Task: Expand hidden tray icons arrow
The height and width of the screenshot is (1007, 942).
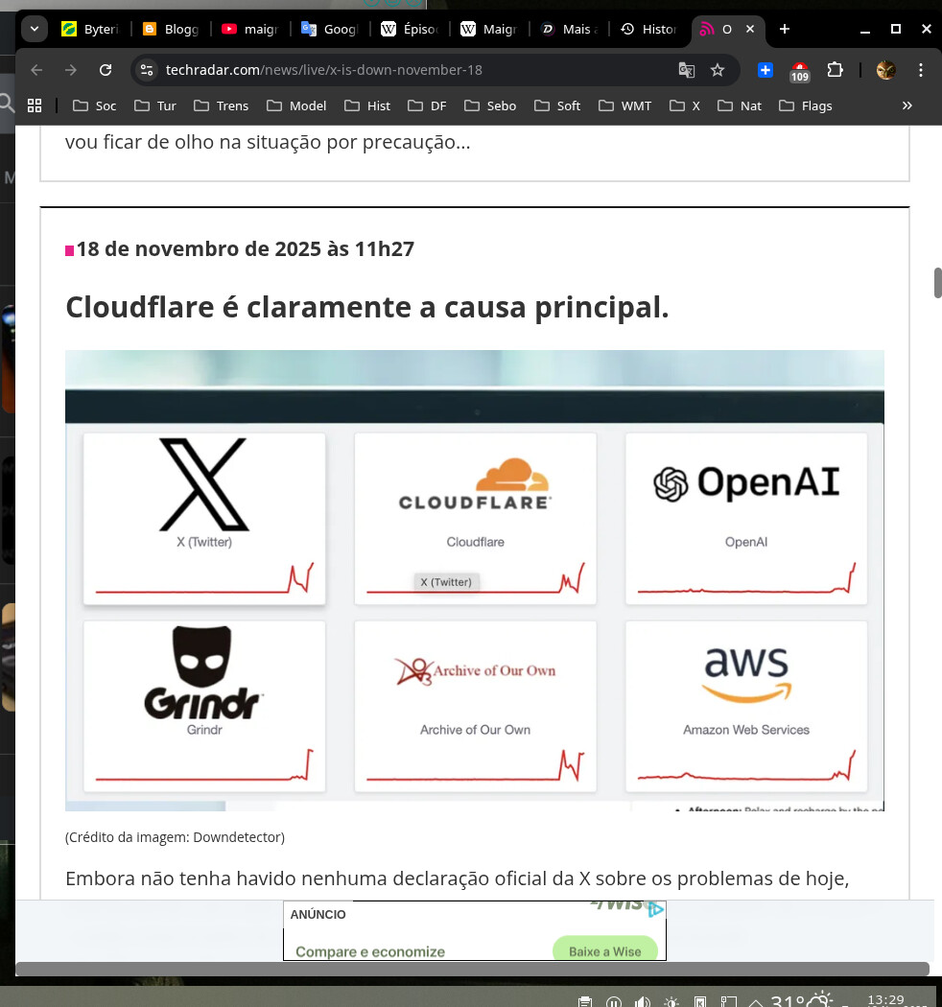Action: point(756,1002)
